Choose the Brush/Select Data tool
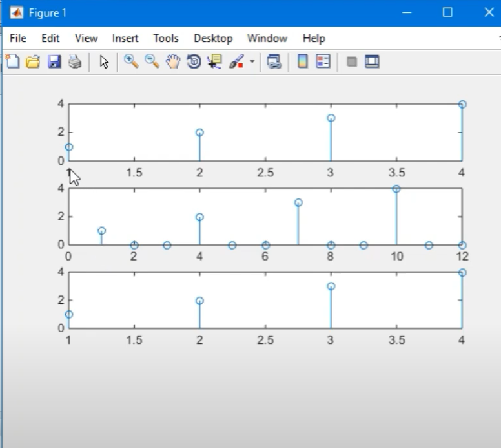Screen dimensions: 501x448 click(237, 61)
